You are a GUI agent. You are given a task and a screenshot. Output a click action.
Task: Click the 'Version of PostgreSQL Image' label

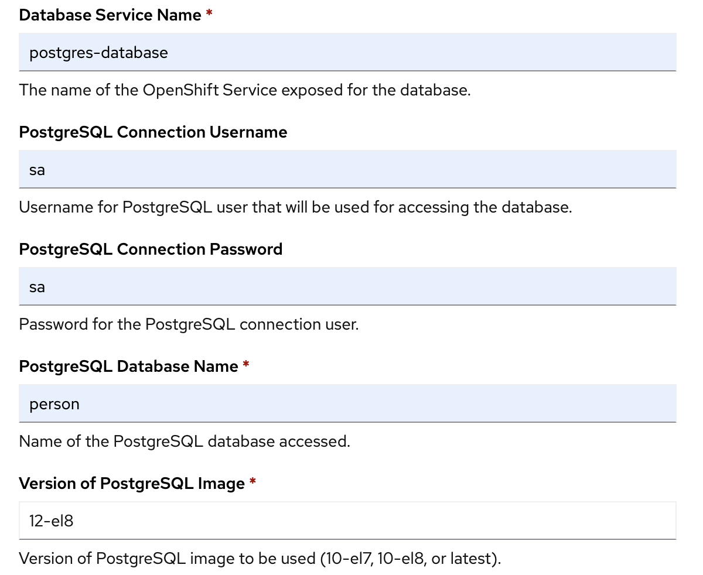tap(132, 484)
